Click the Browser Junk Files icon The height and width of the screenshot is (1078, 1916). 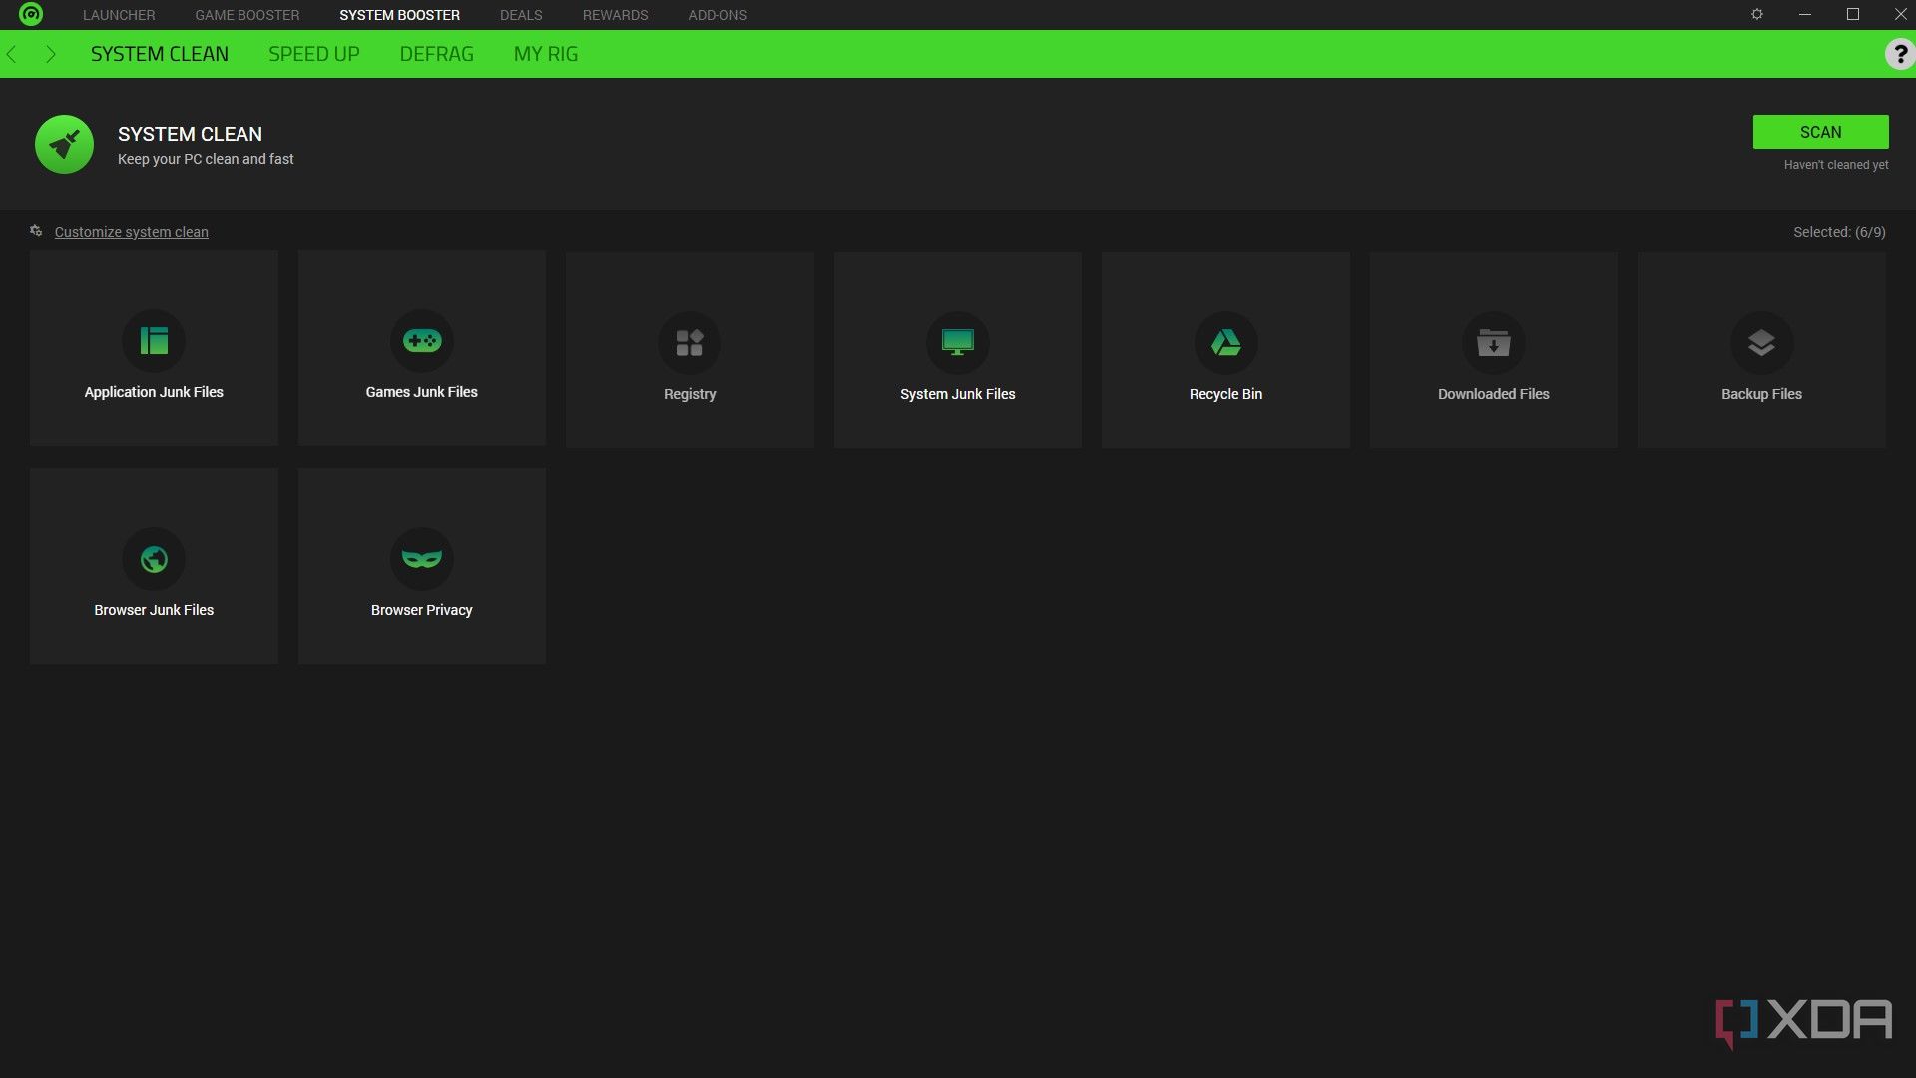coord(154,558)
